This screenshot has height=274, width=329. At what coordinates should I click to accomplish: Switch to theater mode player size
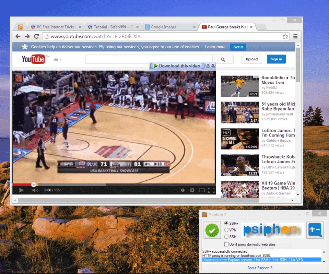(202, 190)
